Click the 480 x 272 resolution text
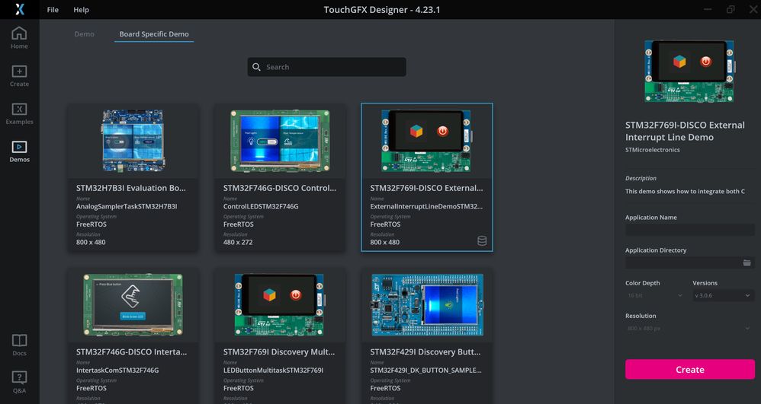This screenshot has height=404, width=761. [238, 242]
